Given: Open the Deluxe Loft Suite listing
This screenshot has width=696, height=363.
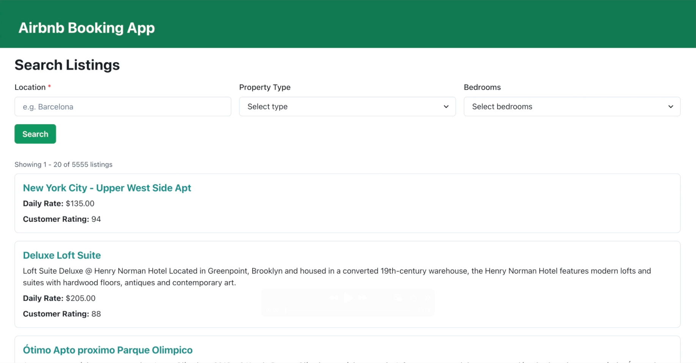Looking at the screenshot, I should [62, 256].
